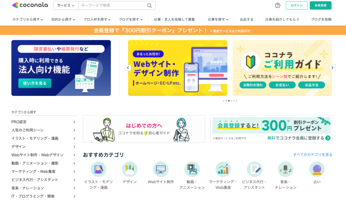This screenshot has height=200, width=346.
Task: Advance carousel with the right arrow
Action: click(x=332, y=67)
